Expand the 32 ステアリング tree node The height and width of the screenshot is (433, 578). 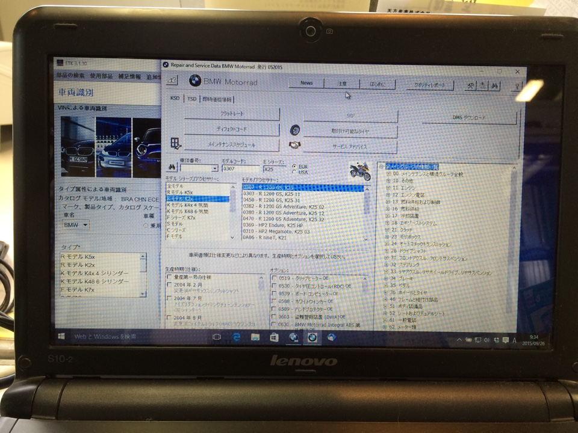[x=387, y=265]
